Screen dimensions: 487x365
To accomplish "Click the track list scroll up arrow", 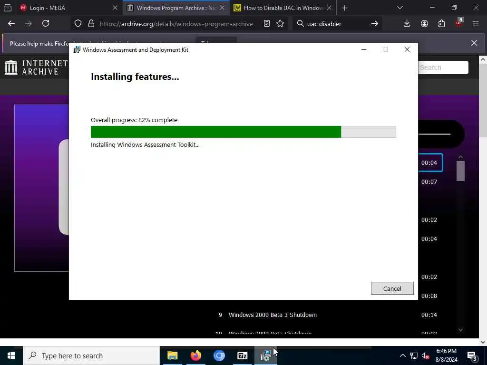I will pyautogui.click(x=460, y=157).
